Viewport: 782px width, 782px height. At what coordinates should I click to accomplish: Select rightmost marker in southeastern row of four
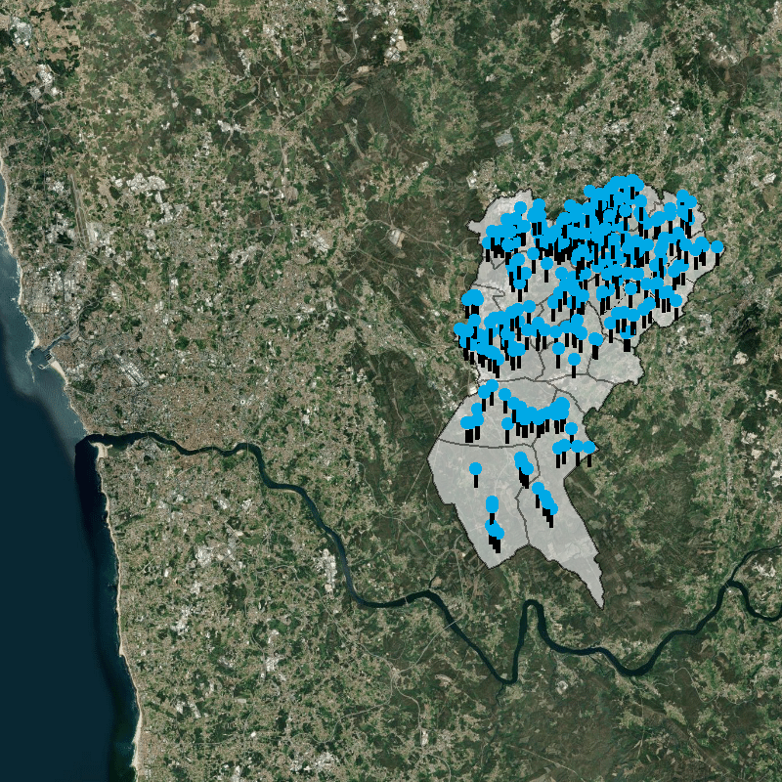coord(588,447)
